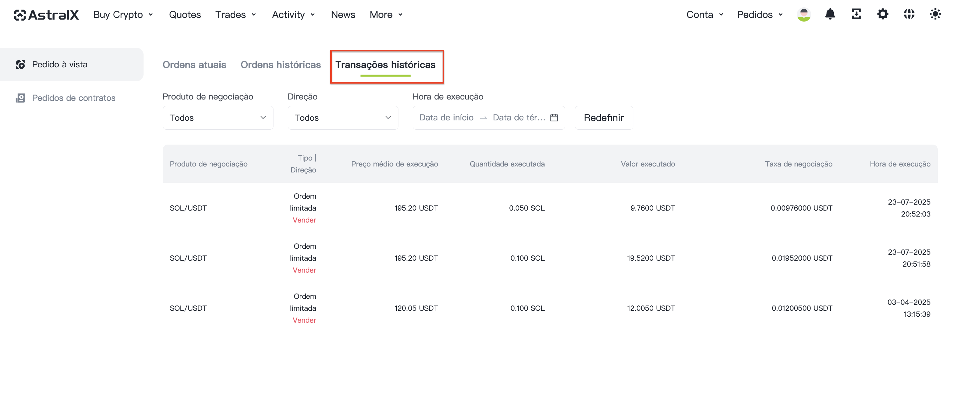This screenshot has height=394, width=957.
Task: Switch to Ordens históricas tab
Action: pos(280,64)
